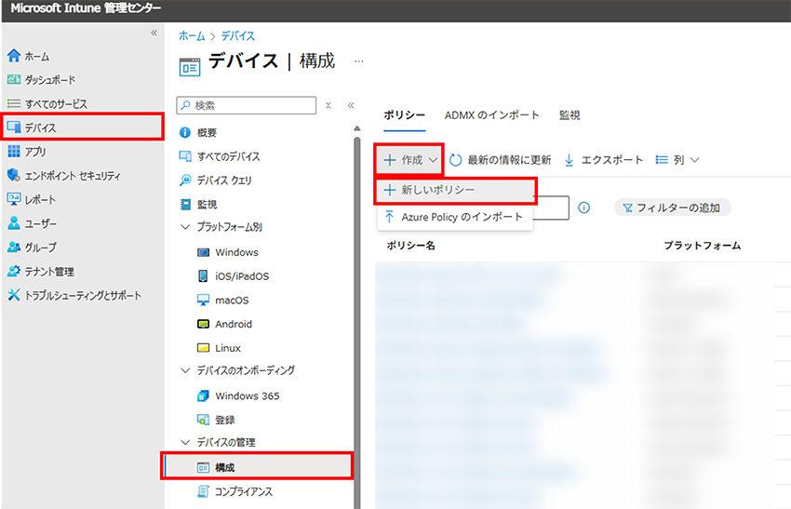Click 最新の情報に更新 refresh button
791x509 pixels.
500,160
